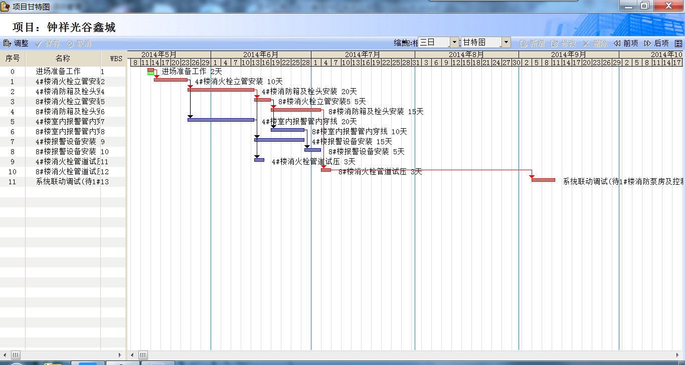685x365 pixels.
Task: Click the 调整 (Adjust) toolbar button
Action: (16, 44)
